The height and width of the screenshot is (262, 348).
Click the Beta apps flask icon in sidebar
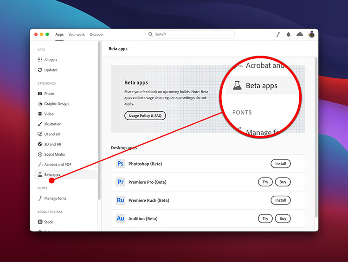pos(40,174)
